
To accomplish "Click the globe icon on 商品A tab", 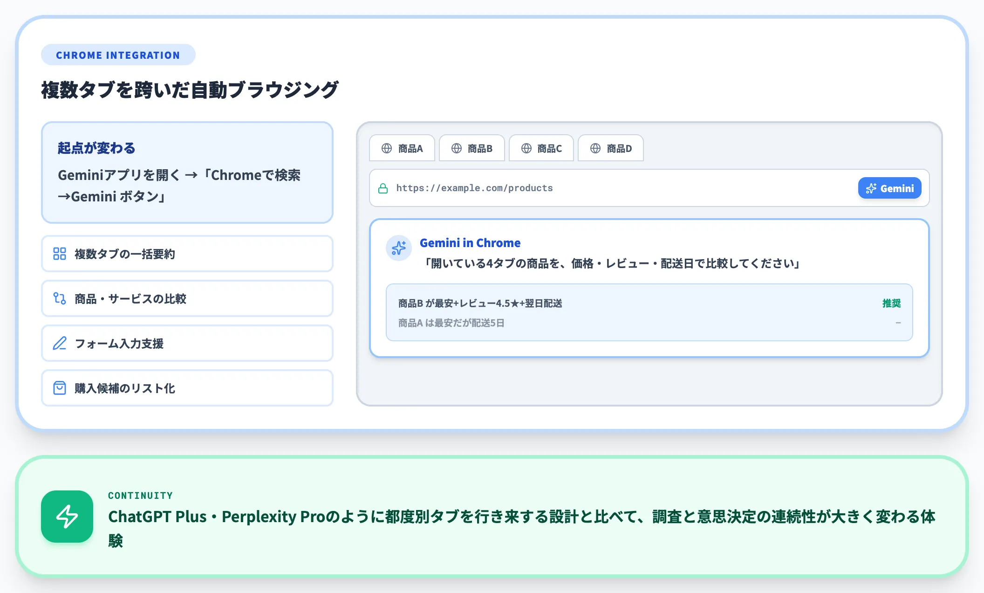I will coord(387,148).
